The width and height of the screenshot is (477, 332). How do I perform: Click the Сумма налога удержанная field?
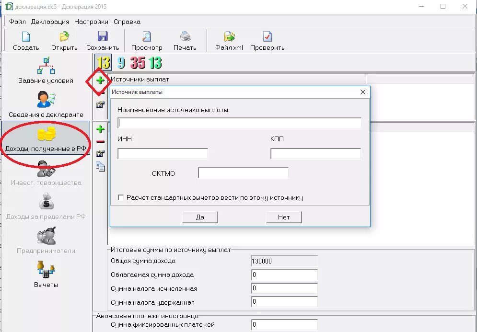click(284, 302)
